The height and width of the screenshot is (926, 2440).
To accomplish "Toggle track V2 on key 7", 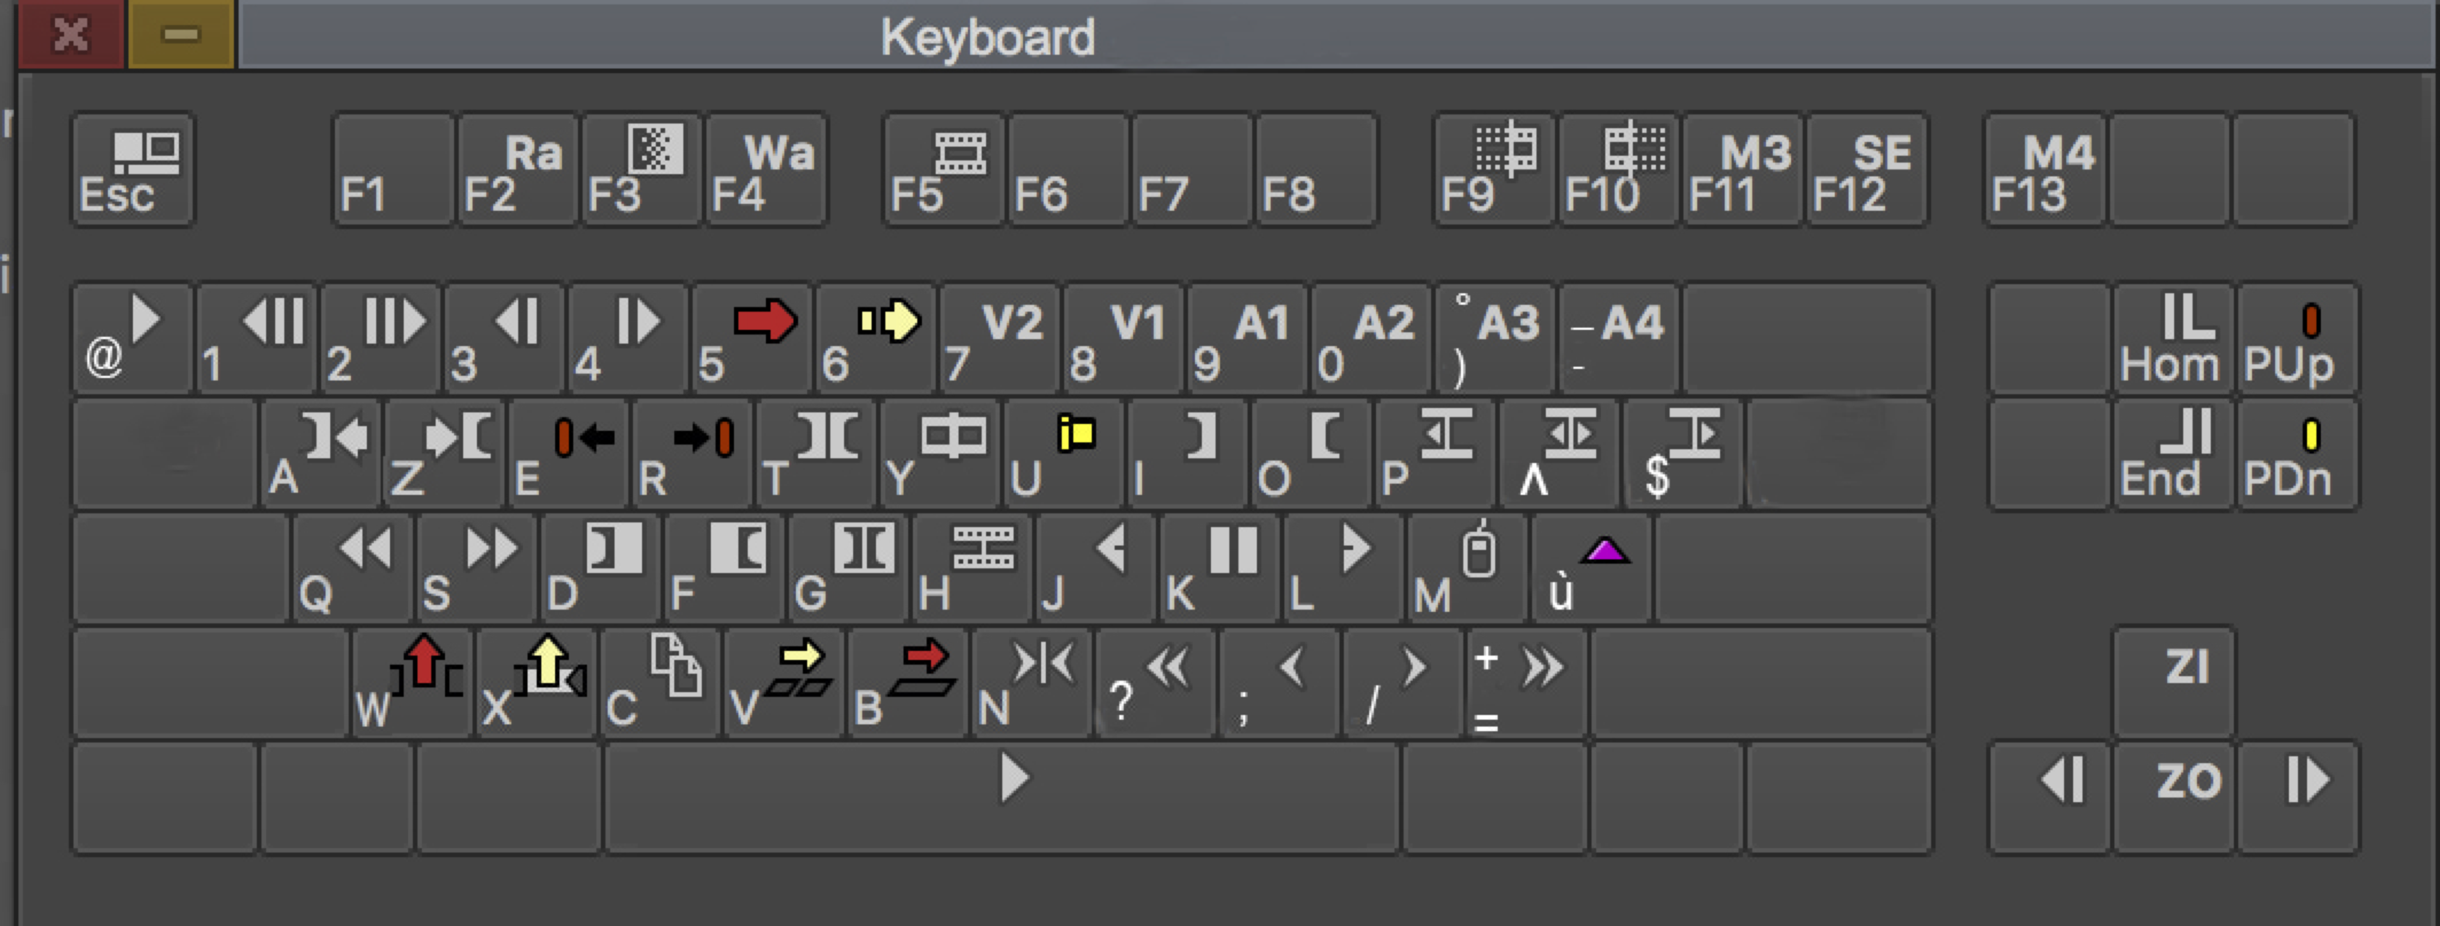I will (1000, 339).
